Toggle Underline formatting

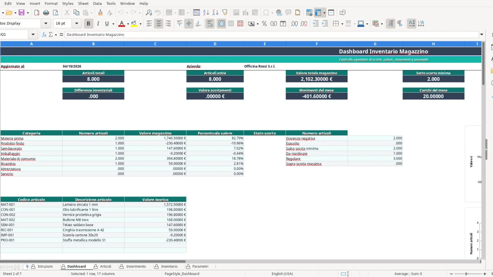(x=107, y=24)
